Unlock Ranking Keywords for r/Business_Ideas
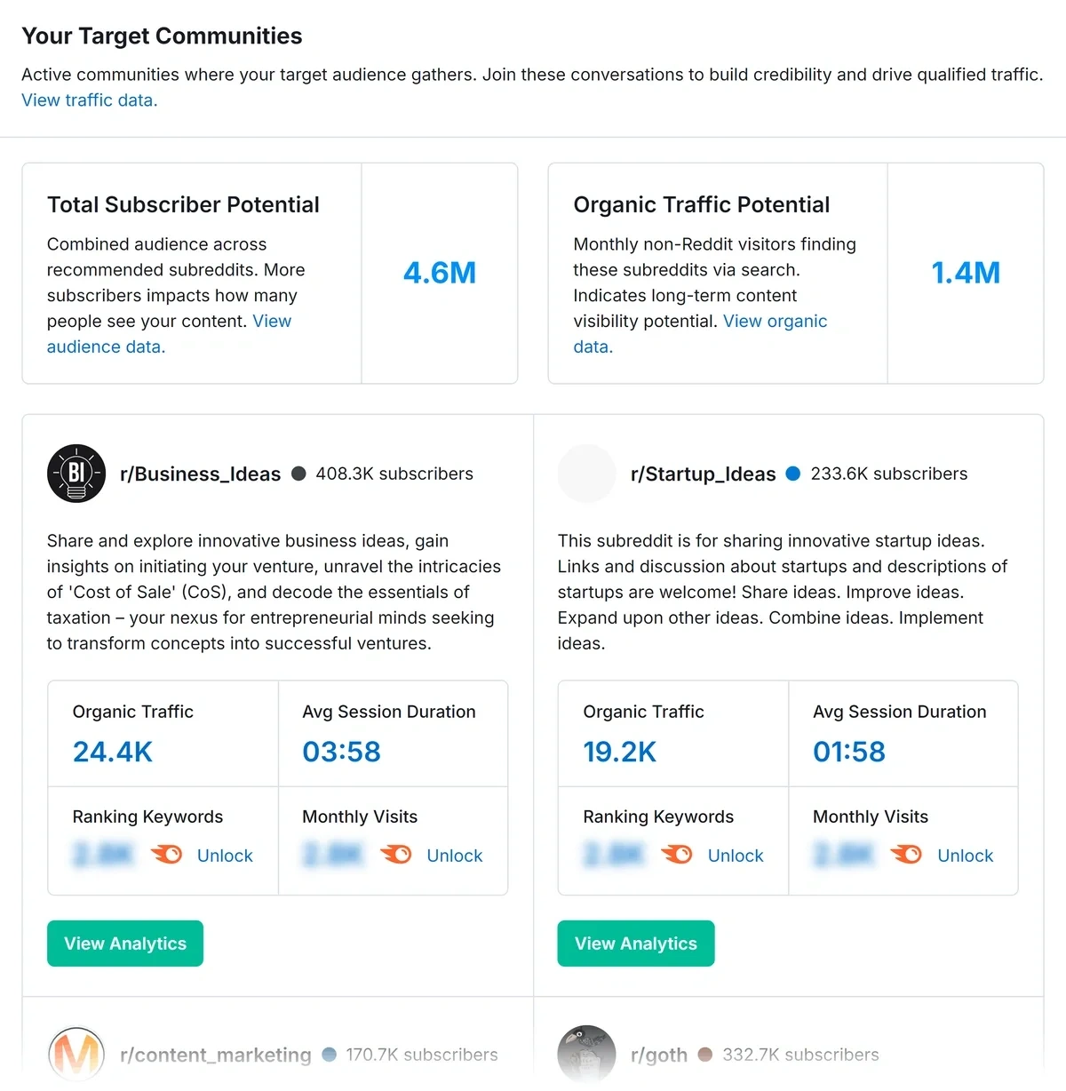 coord(224,856)
